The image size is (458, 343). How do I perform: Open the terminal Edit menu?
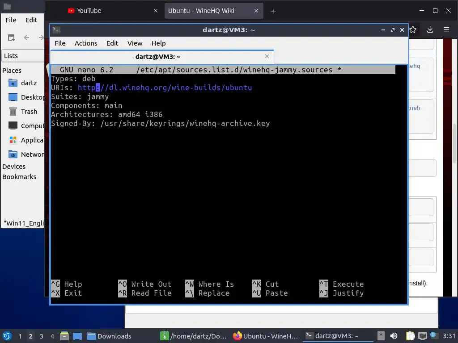point(112,43)
